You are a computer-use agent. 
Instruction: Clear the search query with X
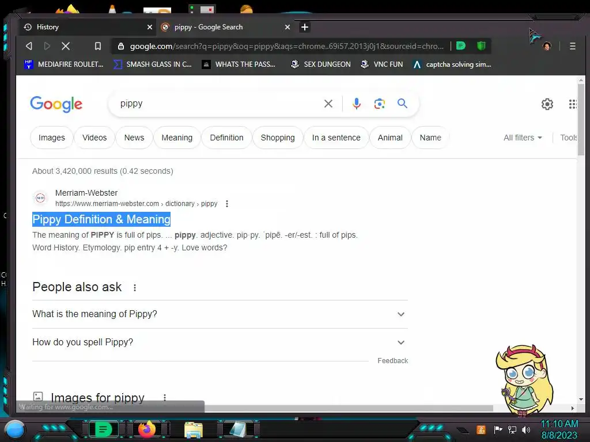tap(328, 104)
